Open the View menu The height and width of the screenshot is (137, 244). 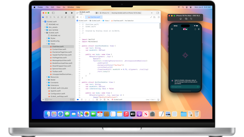pyautogui.click(x=58, y=7)
